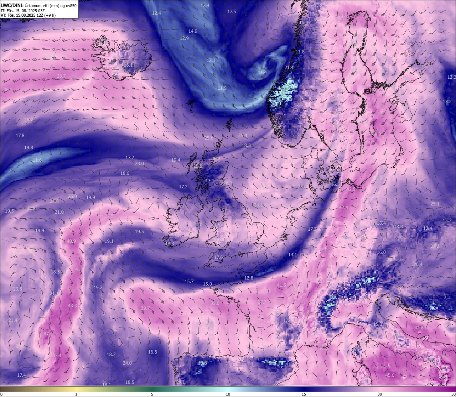Click the 18.6 value label
This screenshot has width=456, height=397.
point(125,173)
